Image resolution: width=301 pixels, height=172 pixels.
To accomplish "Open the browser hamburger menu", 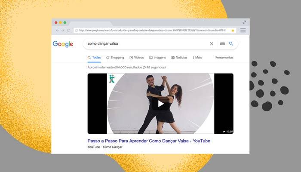I will pos(243,30).
